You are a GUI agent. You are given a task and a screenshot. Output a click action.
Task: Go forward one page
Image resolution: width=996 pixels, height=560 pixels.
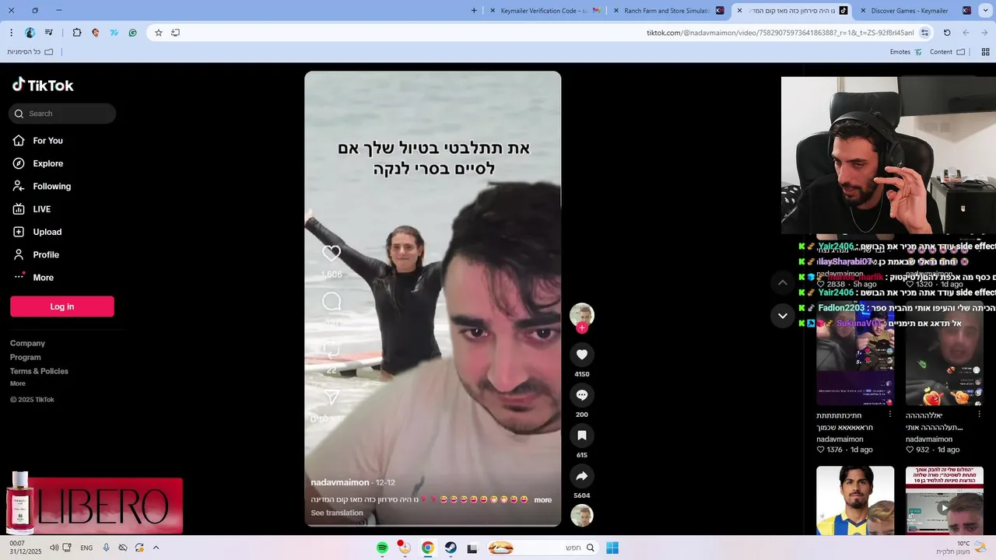click(x=966, y=33)
